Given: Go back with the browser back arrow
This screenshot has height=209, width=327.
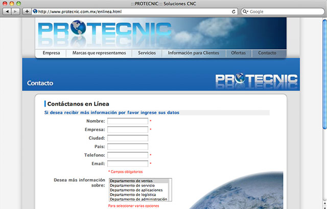Looking at the screenshot, I should click(x=7, y=11).
